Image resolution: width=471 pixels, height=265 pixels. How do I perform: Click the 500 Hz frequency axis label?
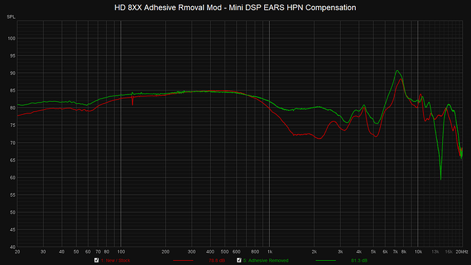point(225,252)
